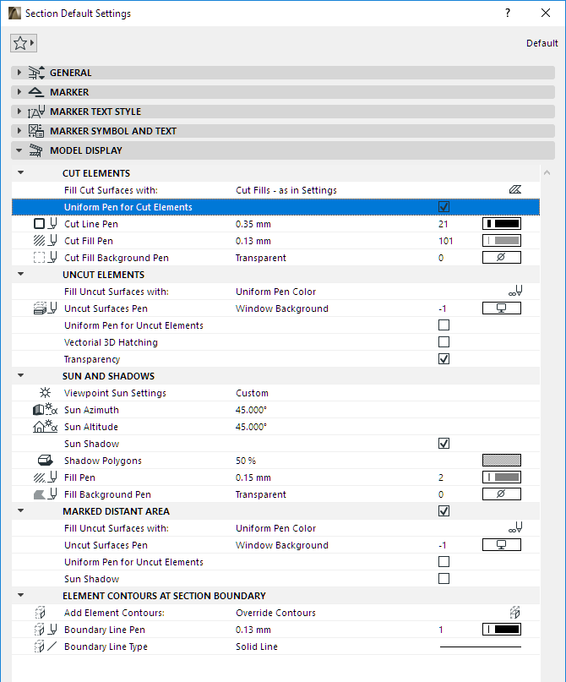Edit the Cut Line Pen number 21
Viewport: 566px width, 682px height.
tap(443, 224)
